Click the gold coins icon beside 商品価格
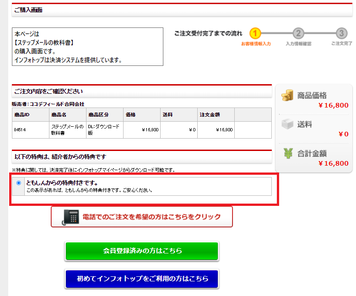The height and width of the screenshot is (296, 356). pos(287,96)
